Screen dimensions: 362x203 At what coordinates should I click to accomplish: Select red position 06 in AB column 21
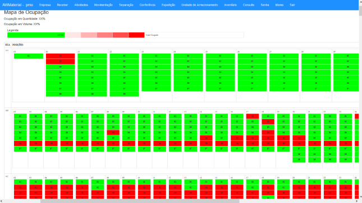(314, 143)
